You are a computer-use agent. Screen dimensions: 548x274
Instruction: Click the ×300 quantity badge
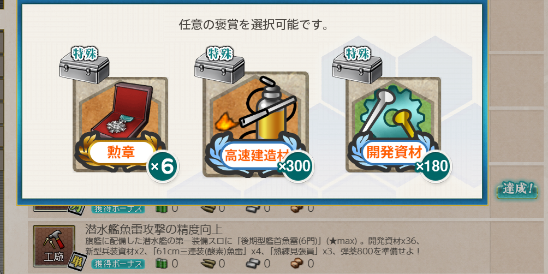pos(296,167)
